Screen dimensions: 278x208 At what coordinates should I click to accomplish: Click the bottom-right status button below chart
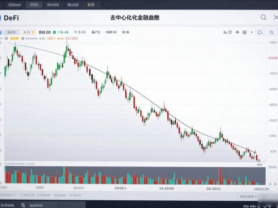[249, 196]
